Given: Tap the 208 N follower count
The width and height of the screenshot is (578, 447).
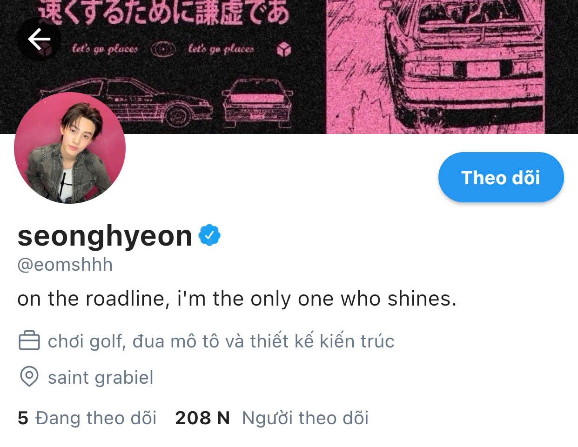Looking at the screenshot, I should point(202,418).
